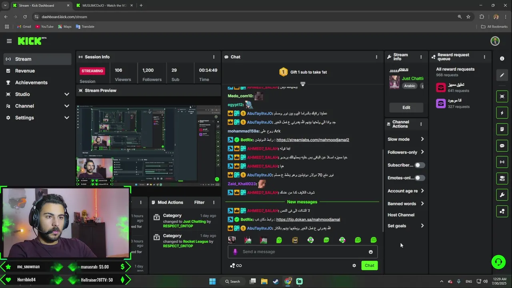This screenshot has height=288, width=512.
Task: Click the broadcast signal icon in the right sidebar
Action: [x=502, y=162]
